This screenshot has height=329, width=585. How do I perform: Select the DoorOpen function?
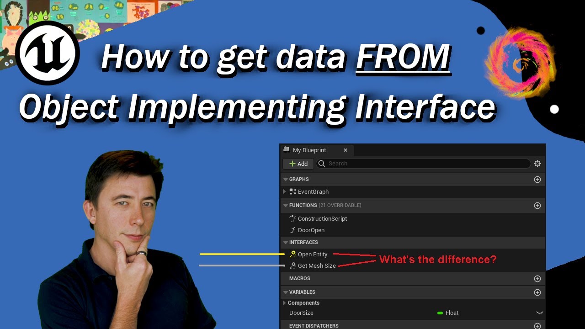pyautogui.click(x=311, y=230)
